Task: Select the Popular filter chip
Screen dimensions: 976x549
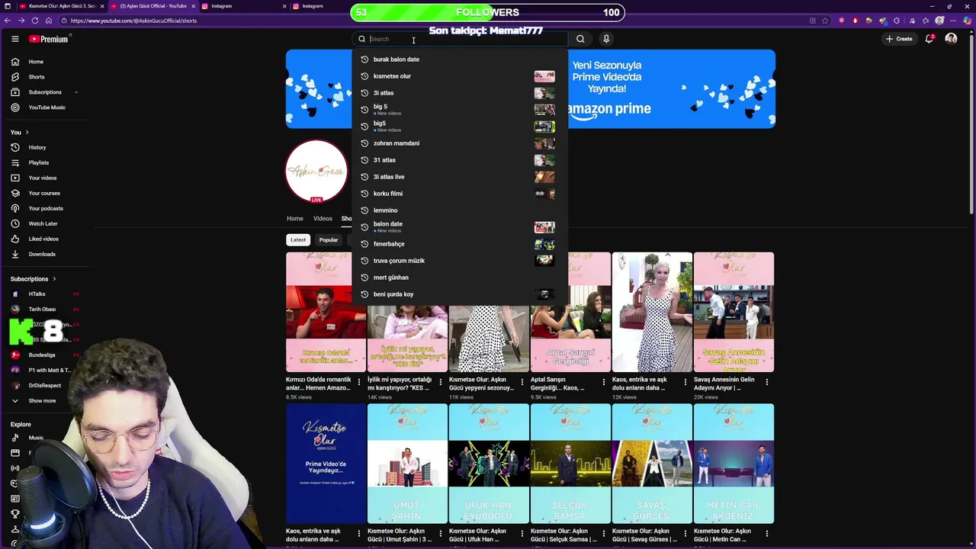Action: pyautogui.click(x=329, y=239)
